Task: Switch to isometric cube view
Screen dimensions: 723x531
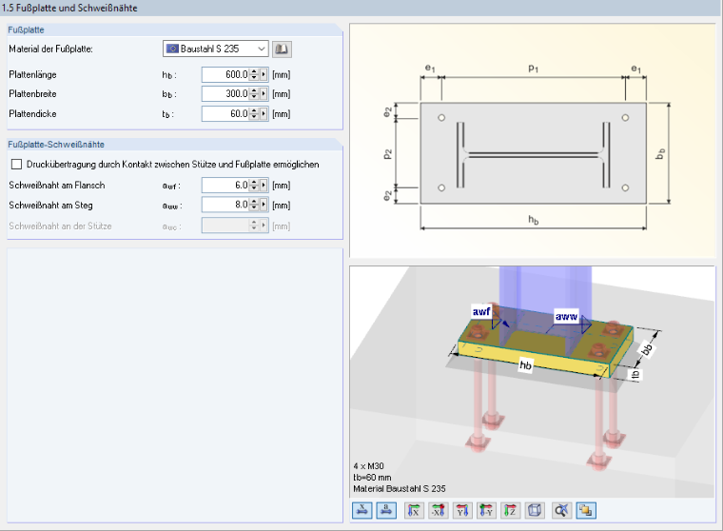Action: coord(535,510)
